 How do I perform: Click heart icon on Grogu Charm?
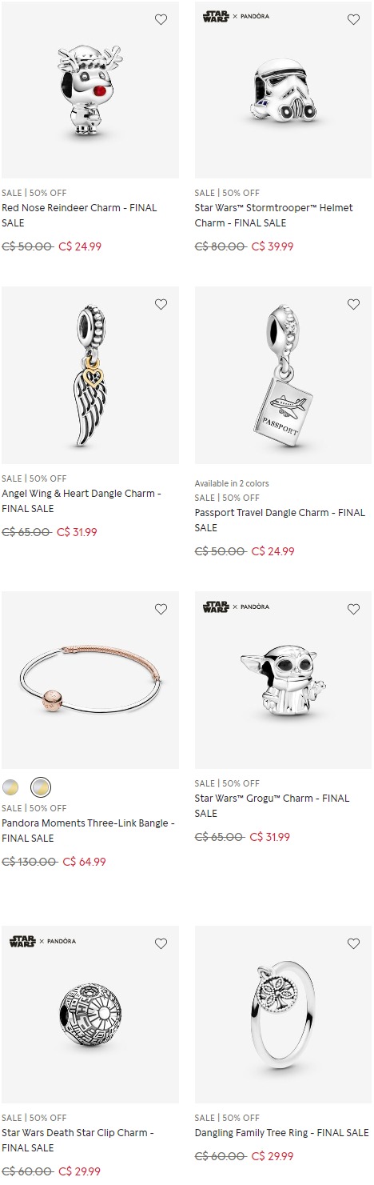[x=353, y=609]
